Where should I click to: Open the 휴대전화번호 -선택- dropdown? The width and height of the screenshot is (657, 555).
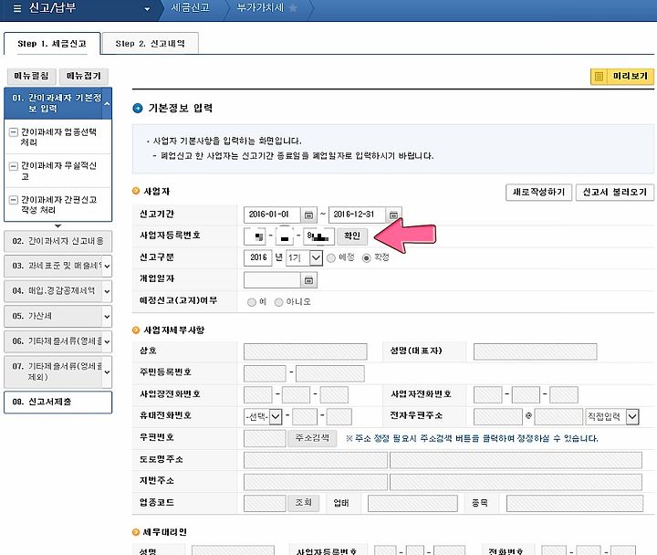(x=263, y=416)
